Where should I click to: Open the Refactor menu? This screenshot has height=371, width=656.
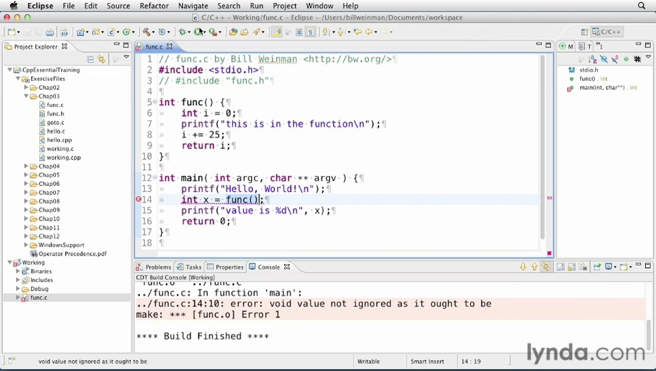pyautogui.click(x=154, y=6)
